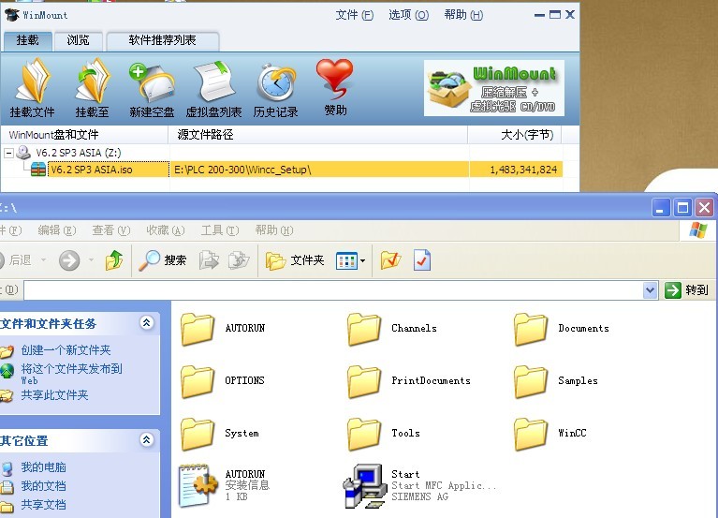Click 创建一个新文件夹 link

click(x=66, y=350)
